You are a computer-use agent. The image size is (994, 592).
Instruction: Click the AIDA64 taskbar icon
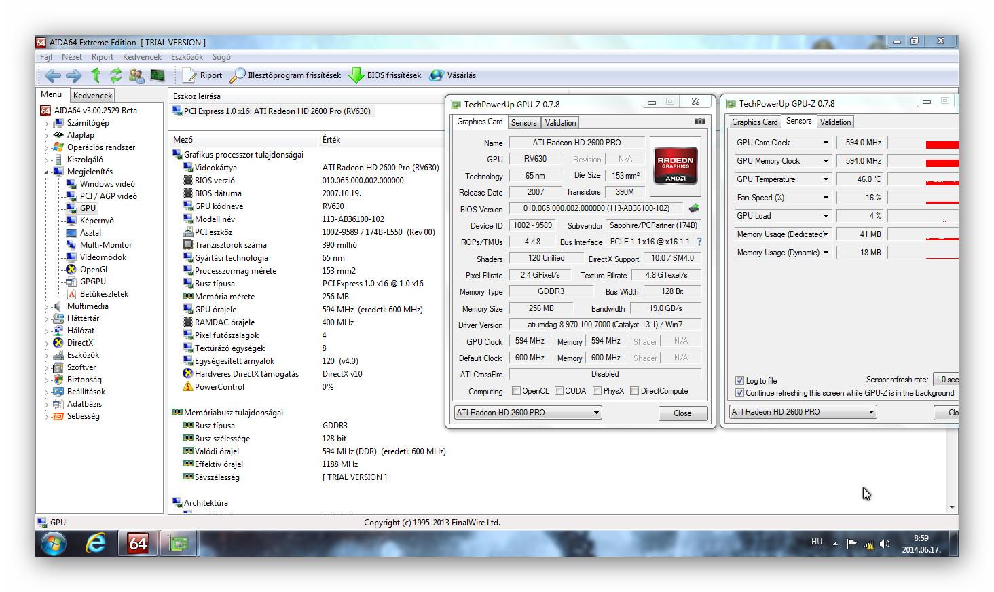(138, 543)
